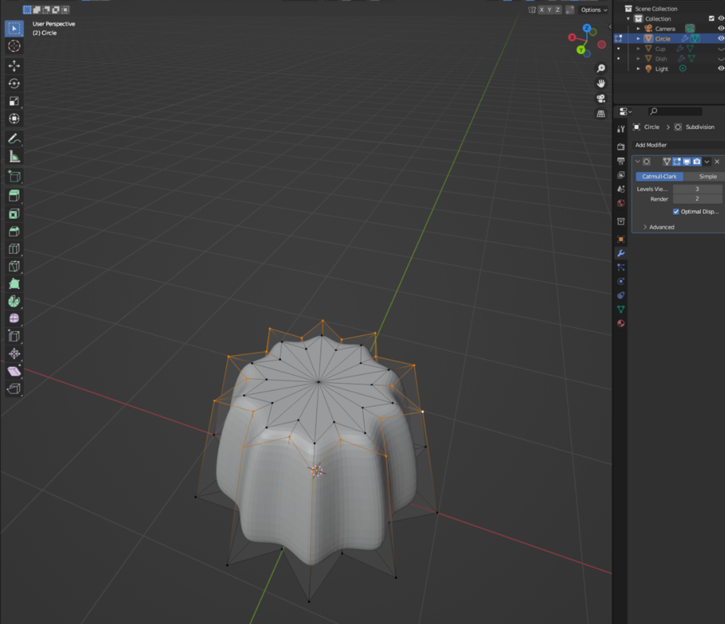The image size is (725, 624).
Task: Toggle modifier on-cage editing
Action: 666,161
